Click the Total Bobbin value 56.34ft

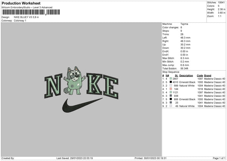(x=184, y=69)
